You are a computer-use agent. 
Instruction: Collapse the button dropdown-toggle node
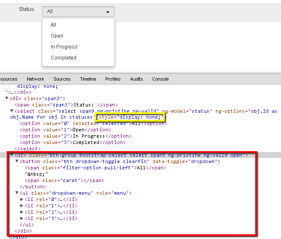tap(17, 161)
